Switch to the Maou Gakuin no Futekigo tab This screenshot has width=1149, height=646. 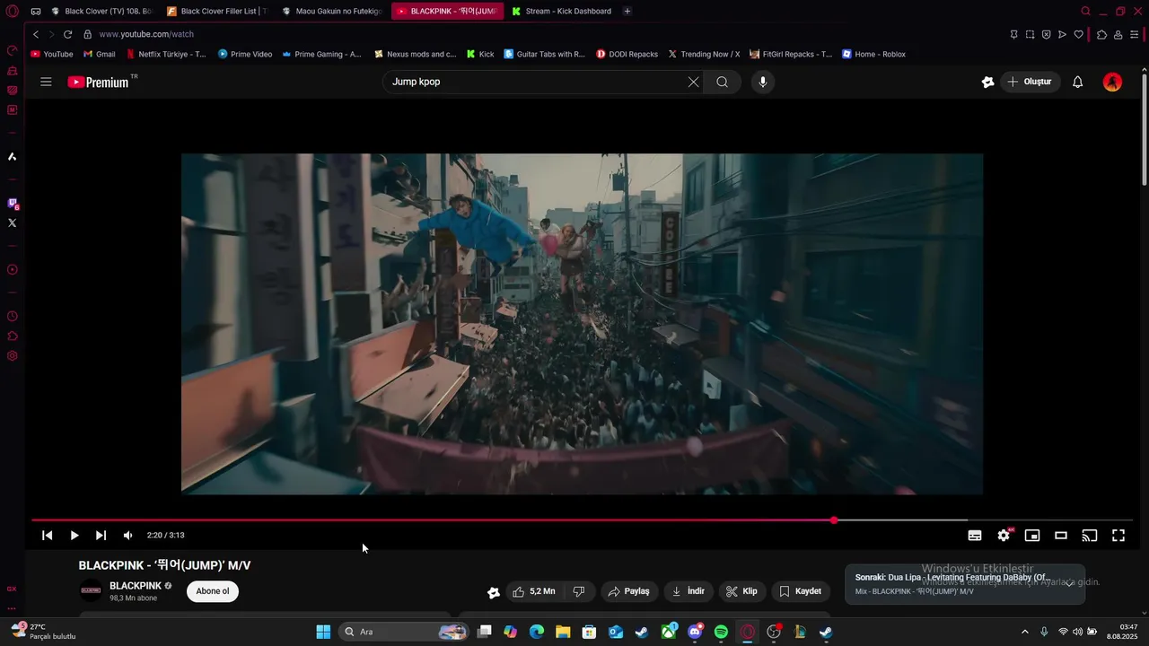pos(332,11)
